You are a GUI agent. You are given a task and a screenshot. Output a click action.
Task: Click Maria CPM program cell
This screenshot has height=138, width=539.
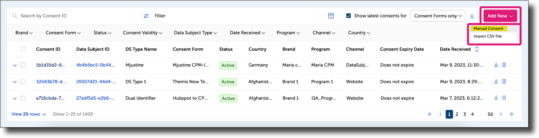tap(323, 65)
